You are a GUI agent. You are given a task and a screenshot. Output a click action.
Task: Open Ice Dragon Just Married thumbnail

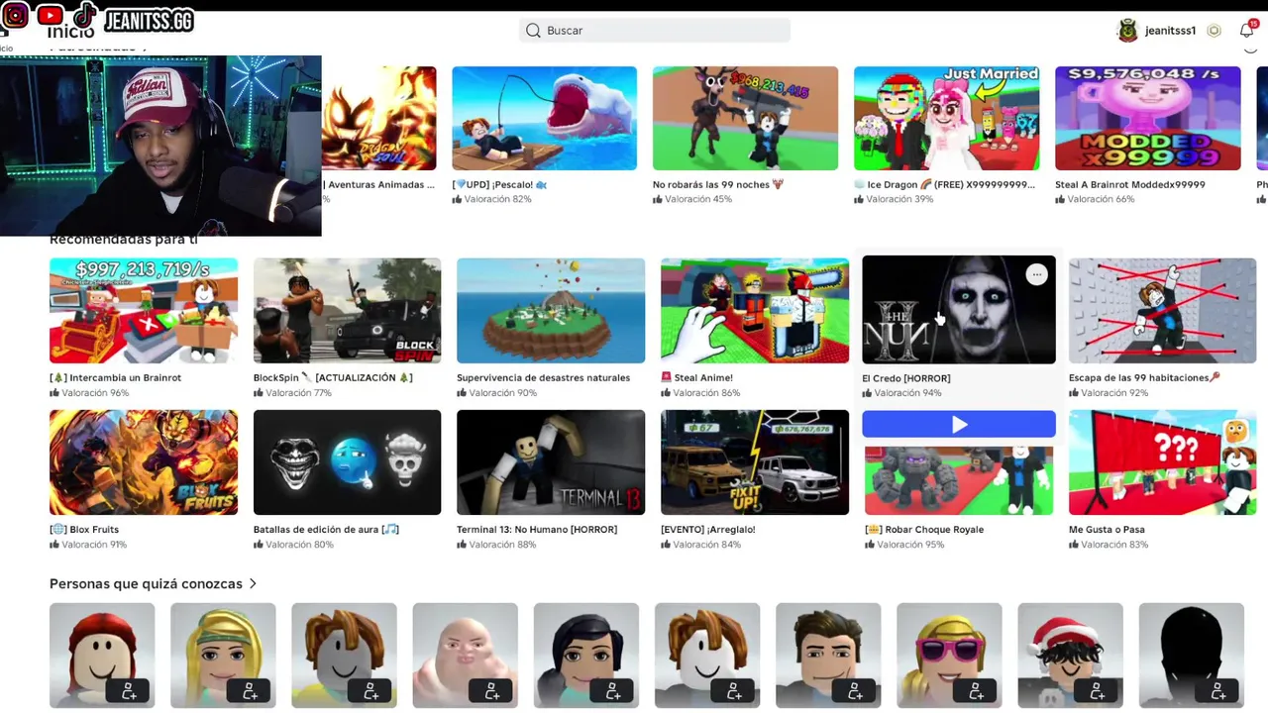(947, 119)
